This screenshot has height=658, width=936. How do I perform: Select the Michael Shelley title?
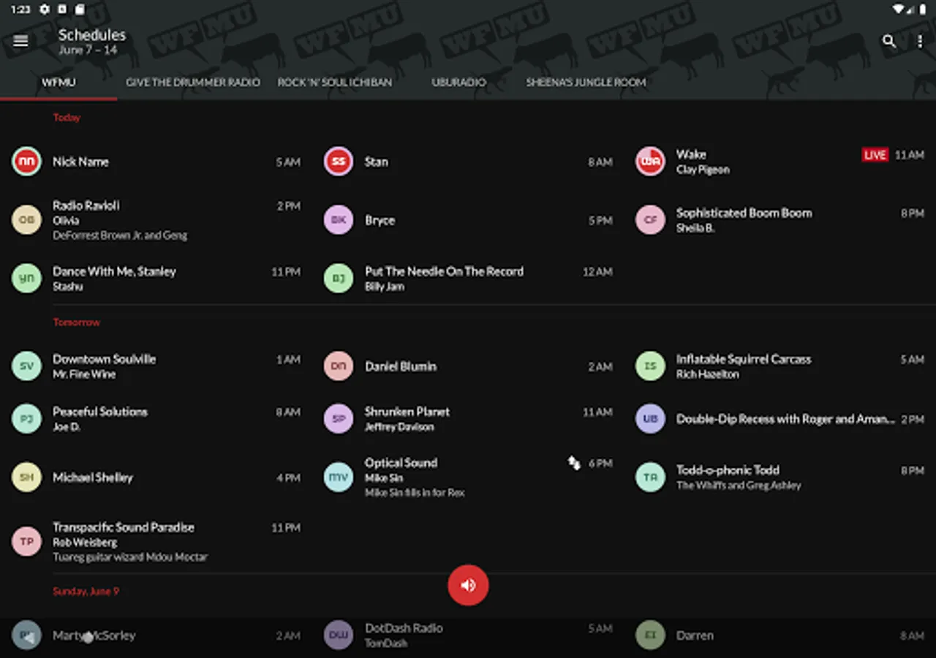(93, 477)
